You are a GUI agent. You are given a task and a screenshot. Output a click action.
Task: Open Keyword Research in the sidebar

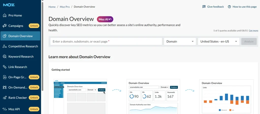point(20,57)
